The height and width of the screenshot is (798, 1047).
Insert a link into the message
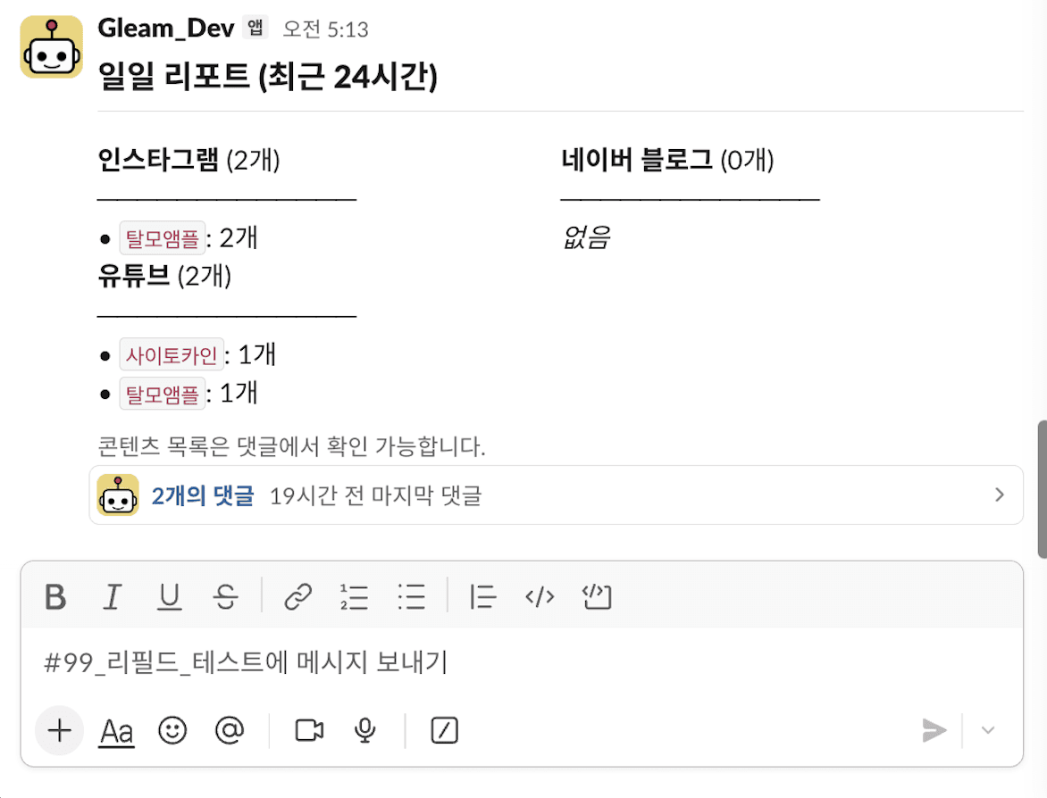[297, 596]
